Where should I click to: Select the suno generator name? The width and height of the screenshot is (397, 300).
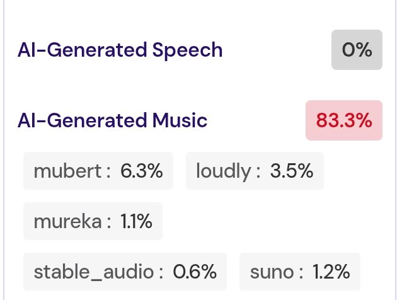click(x=272, y=272)
